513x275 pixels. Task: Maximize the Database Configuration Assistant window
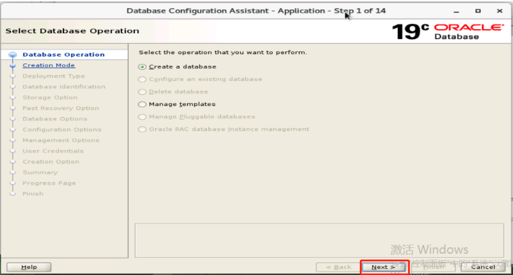pyautogui.click(x=478, y=11)
